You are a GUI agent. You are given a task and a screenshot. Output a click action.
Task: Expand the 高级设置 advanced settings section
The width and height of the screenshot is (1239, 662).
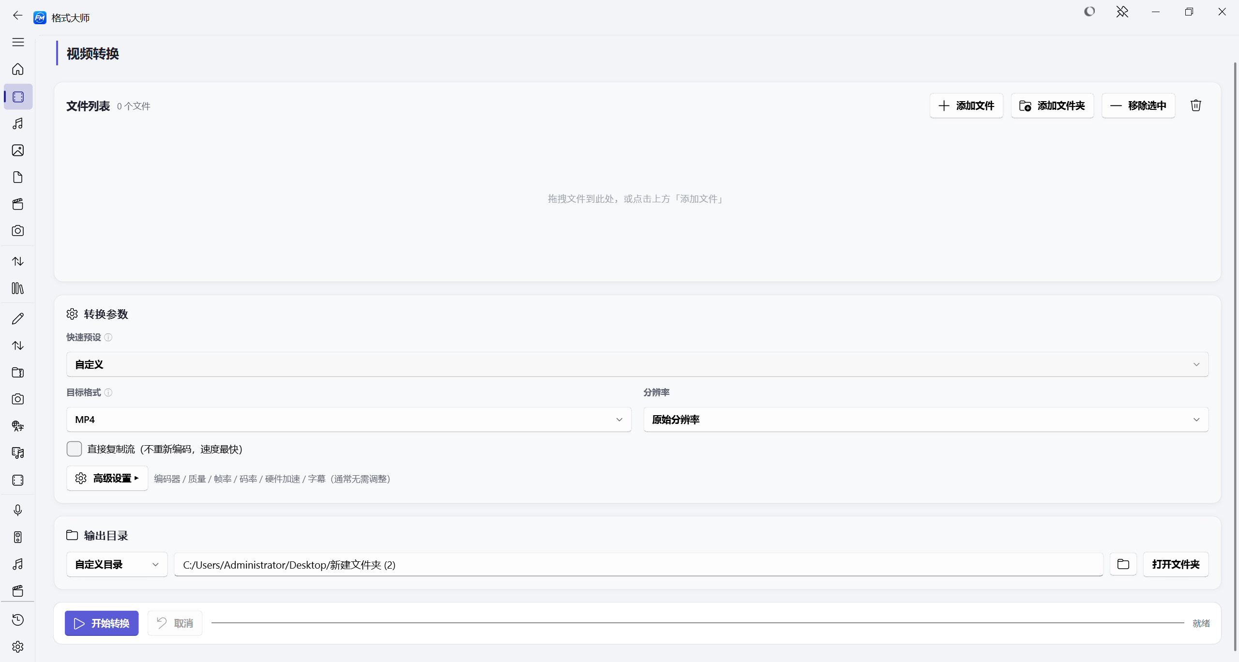107,479
